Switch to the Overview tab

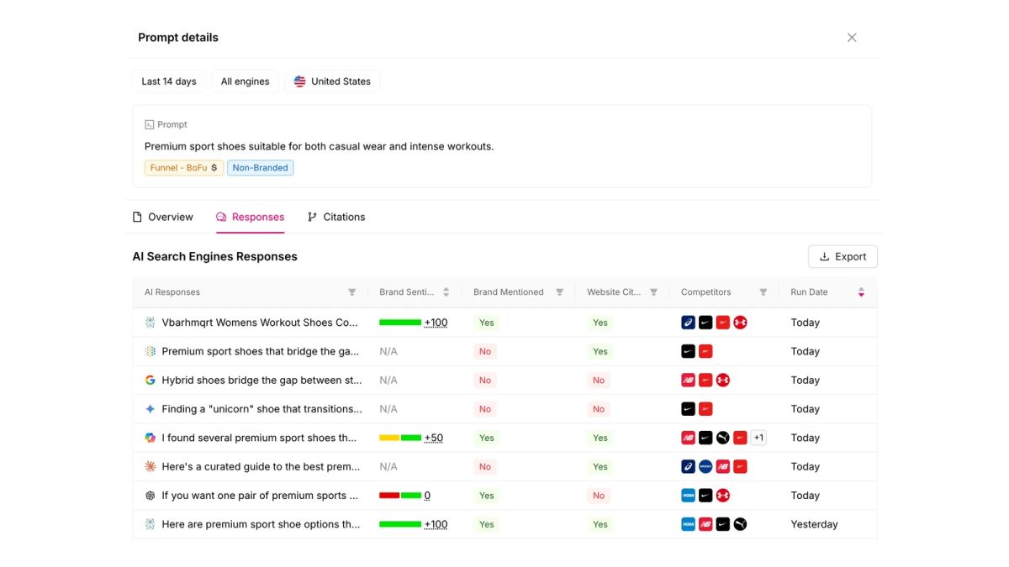point(163,217)
